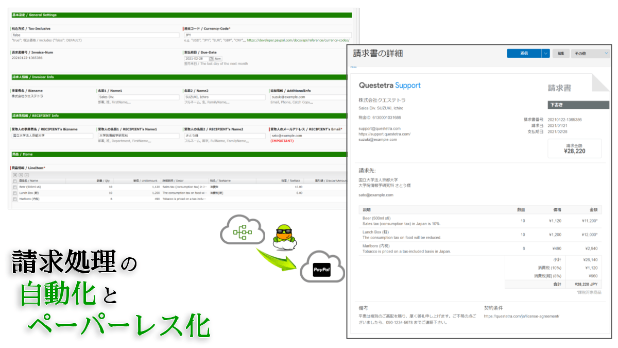This screenshot has width=618, height=348.
Task: Click the 支払期日 2021/02/28 value on invoice
Action: 558,131
